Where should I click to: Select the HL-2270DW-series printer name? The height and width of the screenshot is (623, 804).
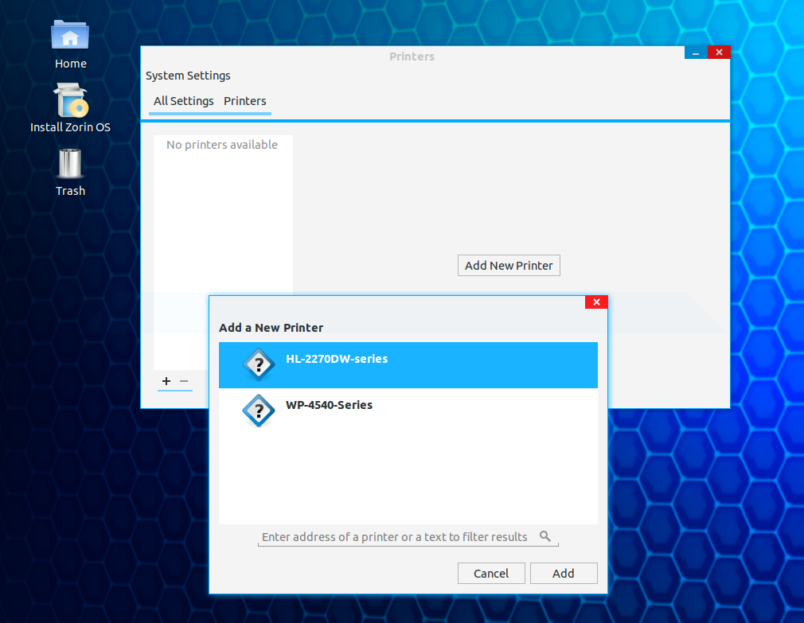click(x=337, y=359)
